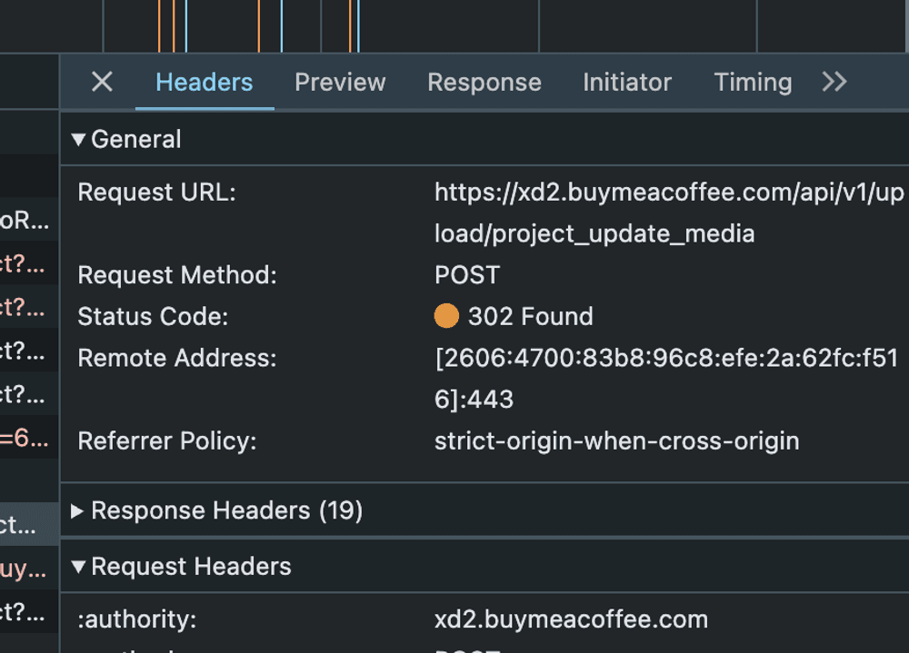
Task: Click the highlighted selected request row
Action: tap(25, 525)
